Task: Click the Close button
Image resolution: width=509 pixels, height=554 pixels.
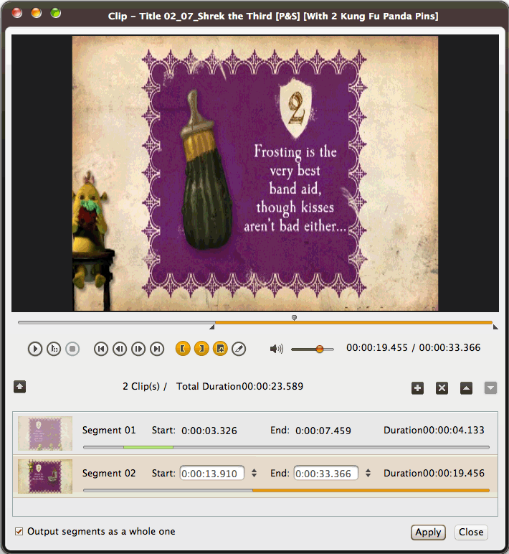Action: [x=471, y=532]
